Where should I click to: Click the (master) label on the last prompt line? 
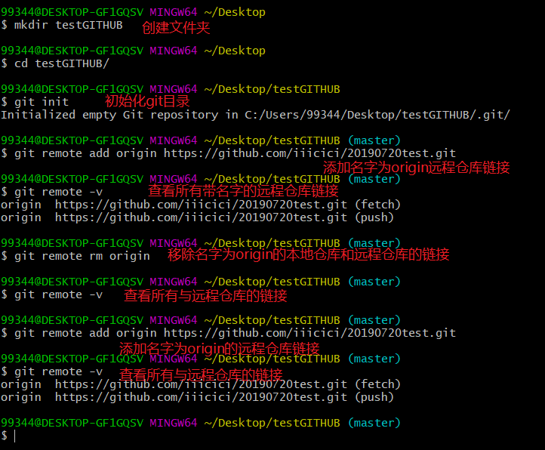tap(374, 423)
